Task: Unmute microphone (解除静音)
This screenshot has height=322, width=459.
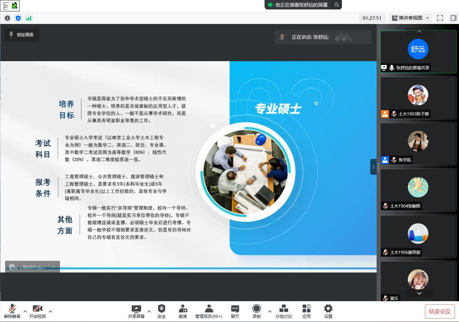Action: pyautogui.click(x=12, y=311)
